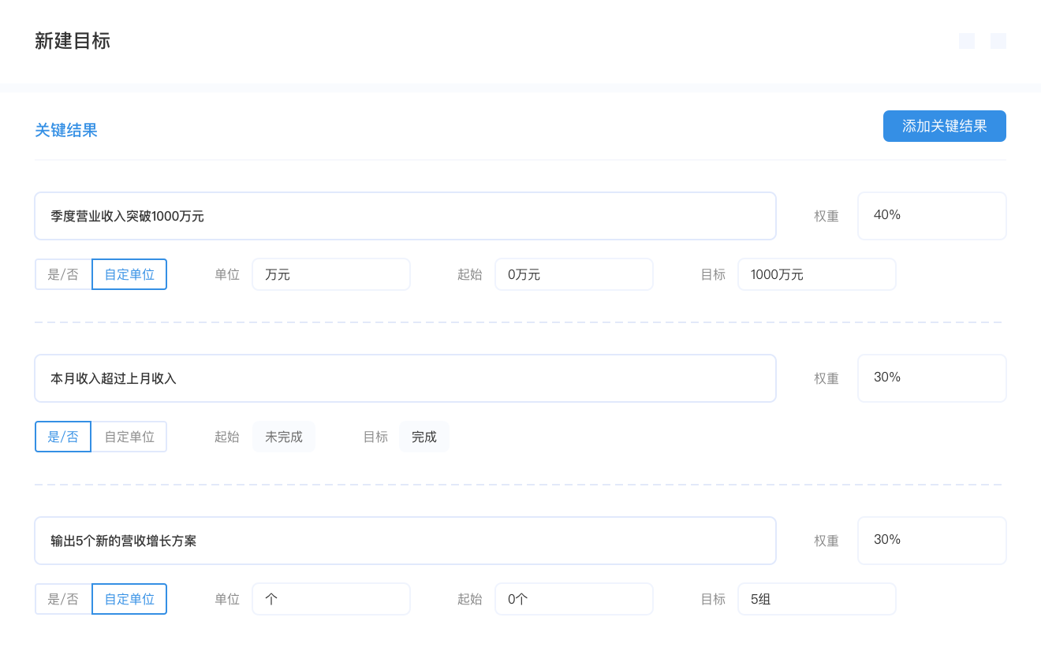This screenshot has width=1041, height=662.
Task: Select 是/否 option for 本月收入超过上月收入
Action: click(63, 437)
